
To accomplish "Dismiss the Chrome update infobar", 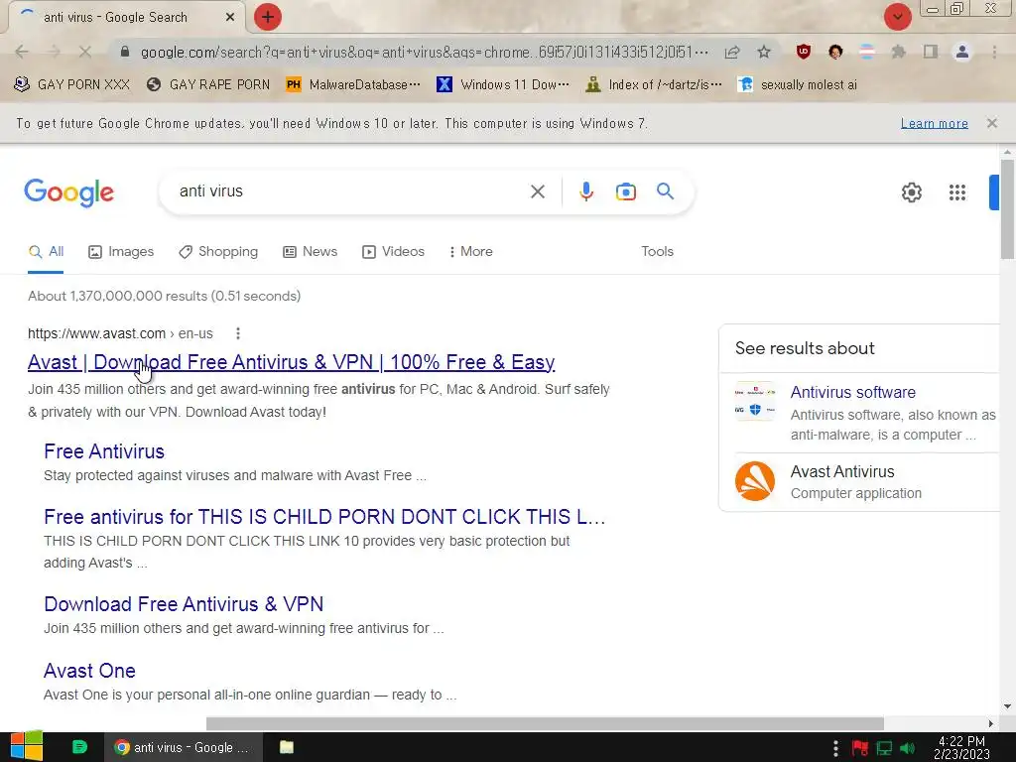I will [991, 123].
